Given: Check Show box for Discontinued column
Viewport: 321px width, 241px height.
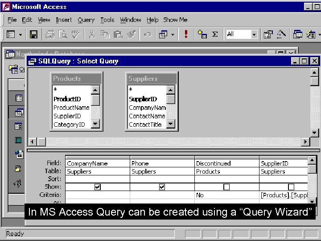Looking at the screenshot, I should coord(226,187).
